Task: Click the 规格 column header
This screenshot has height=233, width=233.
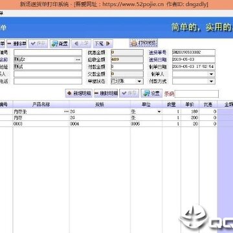Action: tap(100, 105)
